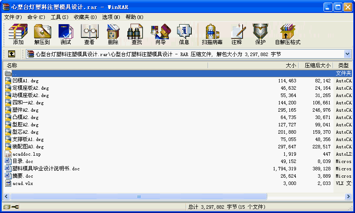
Task: Select file 支撑板A1.dwg
Action: (28, 139)
